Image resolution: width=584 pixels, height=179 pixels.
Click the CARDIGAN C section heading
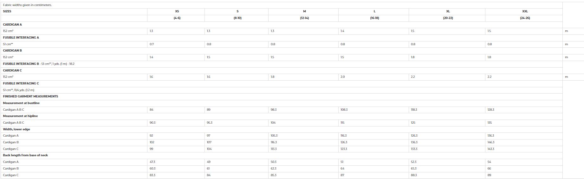click(12, 71)
